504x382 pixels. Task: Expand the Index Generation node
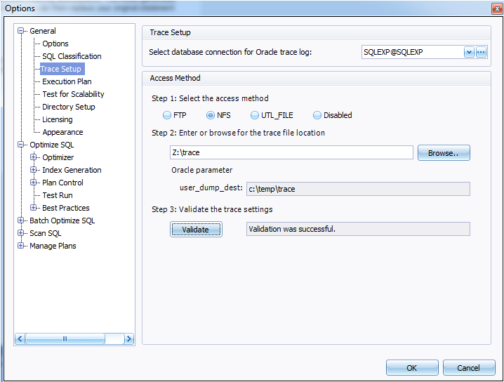pyautogui.click(x=34, y=170)
